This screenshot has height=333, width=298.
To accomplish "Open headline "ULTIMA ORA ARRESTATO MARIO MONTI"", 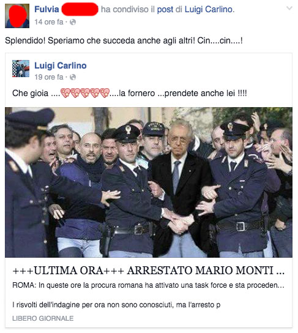I will coord(148,271).
